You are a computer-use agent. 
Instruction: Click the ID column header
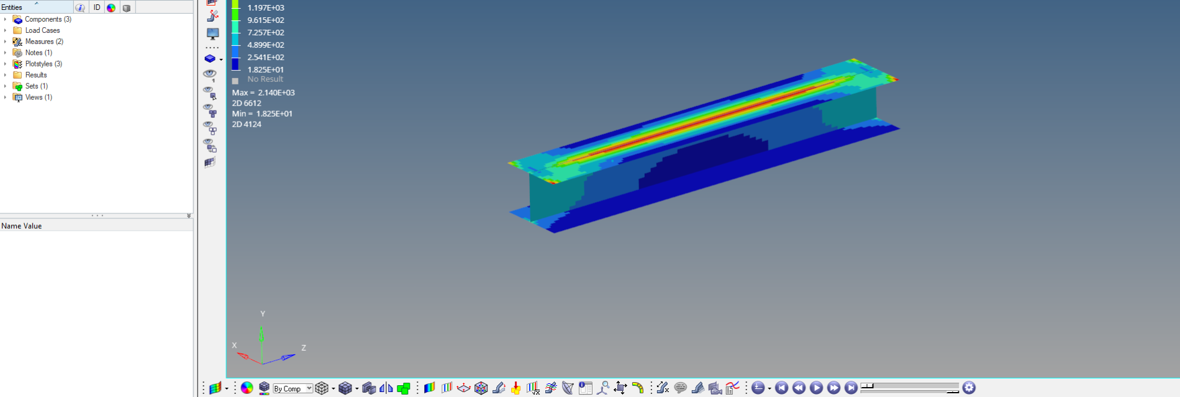(97, 7)
